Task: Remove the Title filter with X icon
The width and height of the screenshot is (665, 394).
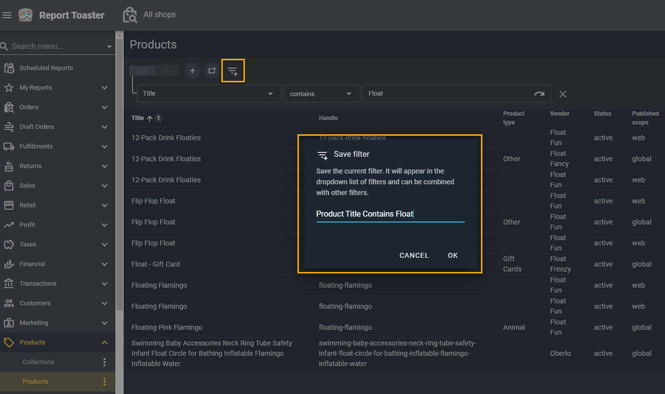Action: click(x=563, y=94)
